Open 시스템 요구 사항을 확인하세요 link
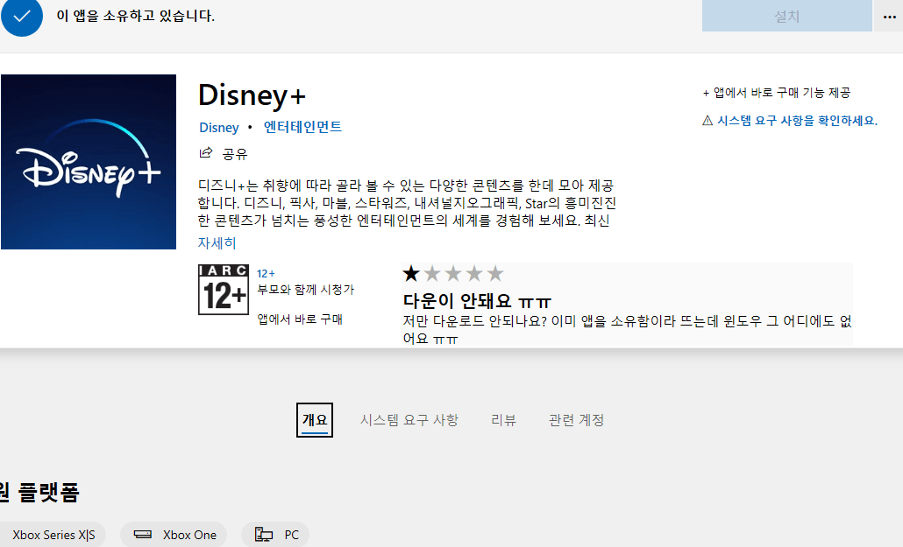This screenshot has width=903, height=547. click(x=797, y=121)
